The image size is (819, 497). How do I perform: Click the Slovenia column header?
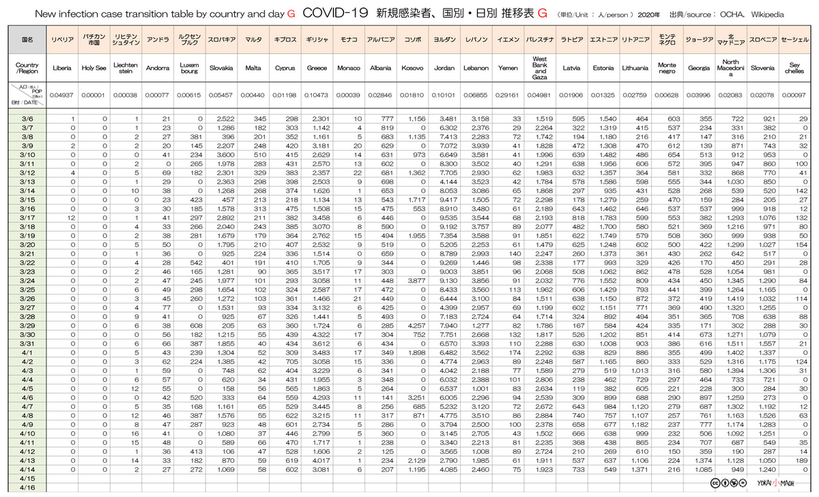[762, 68]
